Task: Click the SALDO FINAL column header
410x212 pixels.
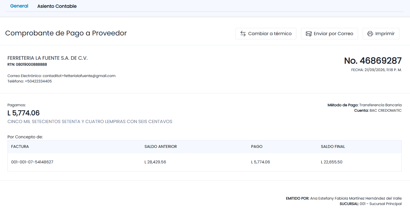Action: [333, 147]
